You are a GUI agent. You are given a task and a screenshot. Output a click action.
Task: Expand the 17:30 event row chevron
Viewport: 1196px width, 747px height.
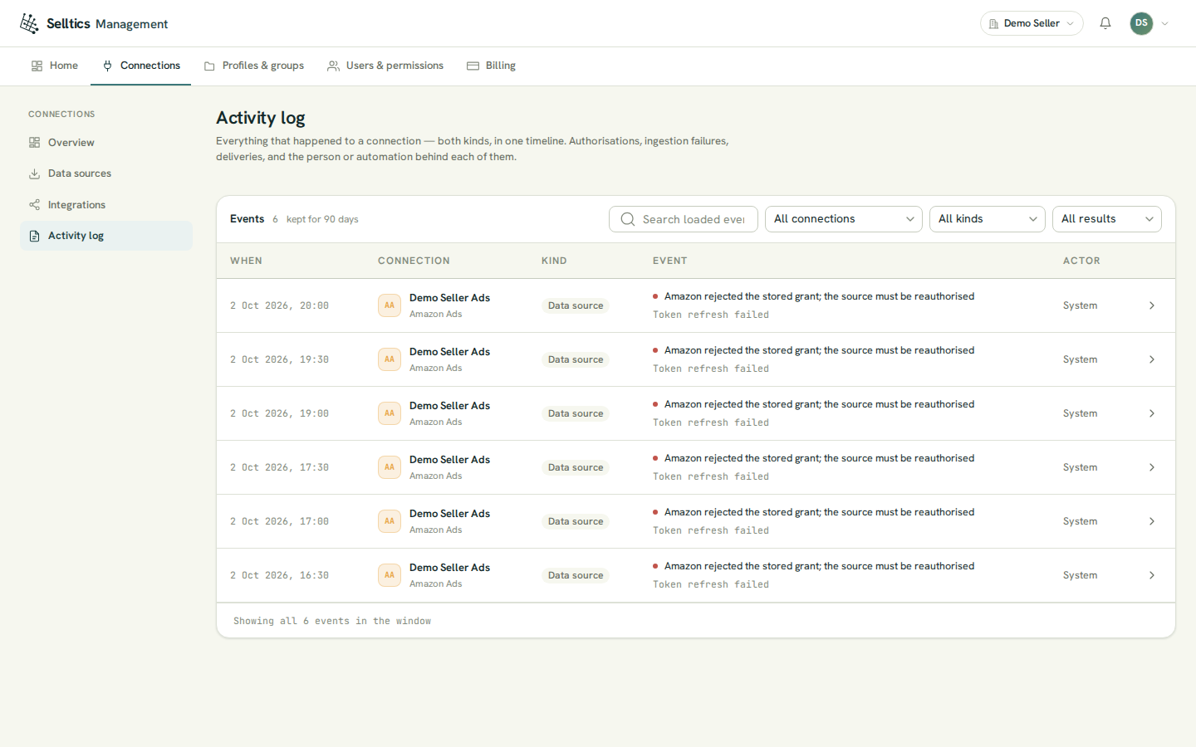tap(1152, 467)
